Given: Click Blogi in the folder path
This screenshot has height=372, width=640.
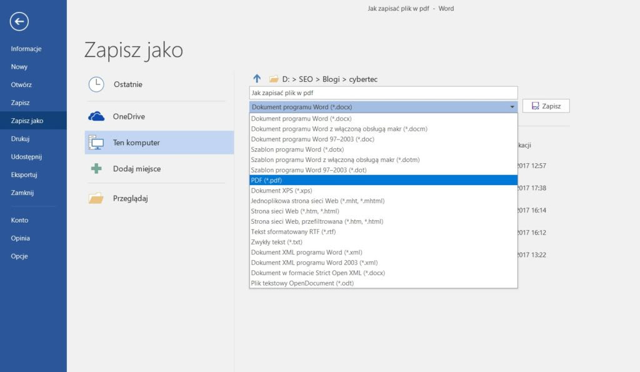Looking at the screenshot, I should coord(331,79).
